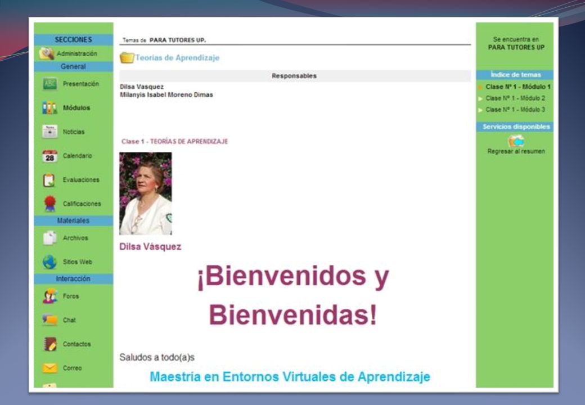The width and height of the screenshot is (585, 405).
Task: Open topic Clase Nº 1 - Módulo 2
Action: pyautogui.click(x=515, y=98)
